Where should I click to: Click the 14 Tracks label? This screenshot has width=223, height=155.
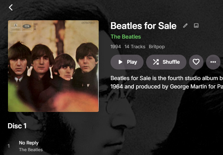coord(135,47)
